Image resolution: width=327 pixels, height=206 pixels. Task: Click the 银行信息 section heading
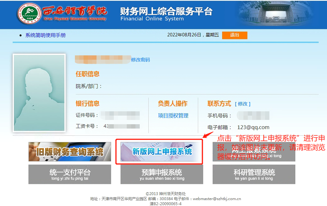87,104
